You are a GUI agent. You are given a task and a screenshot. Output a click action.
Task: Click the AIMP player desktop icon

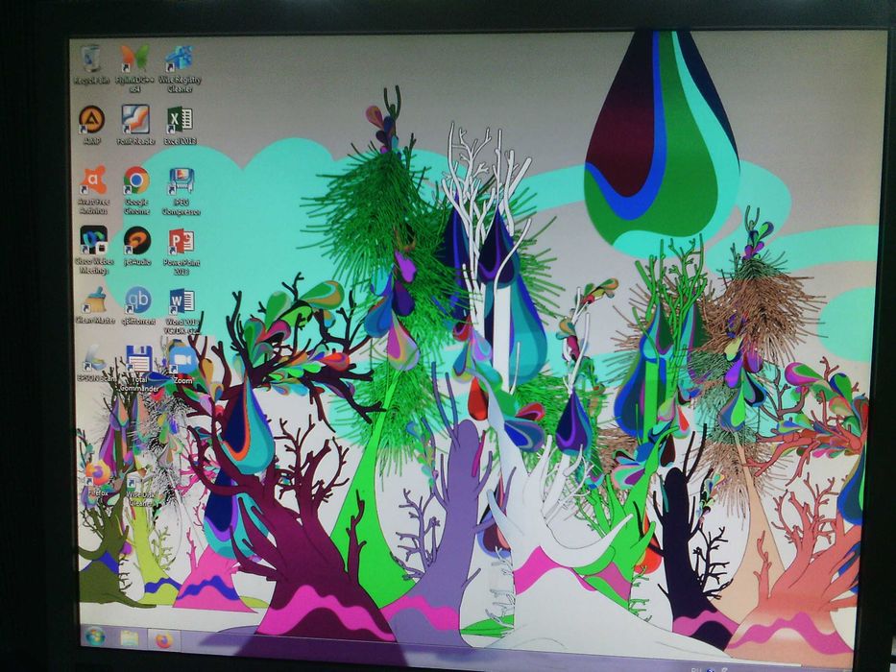tap(91, 125)
